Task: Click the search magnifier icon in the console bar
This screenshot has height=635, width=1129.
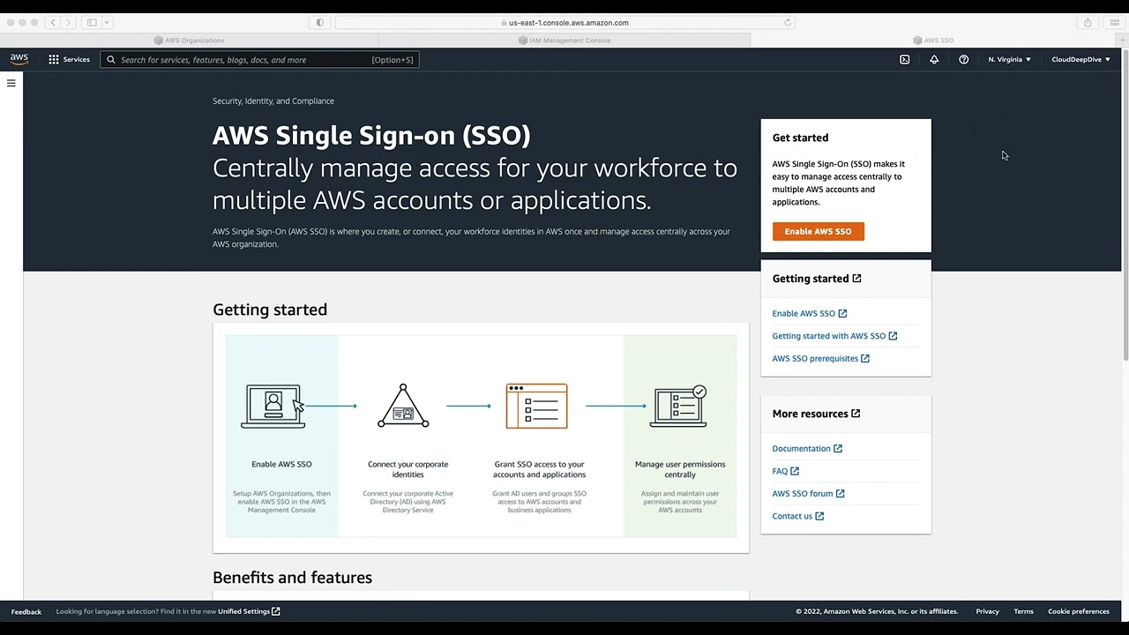Action: pos(111,60)
